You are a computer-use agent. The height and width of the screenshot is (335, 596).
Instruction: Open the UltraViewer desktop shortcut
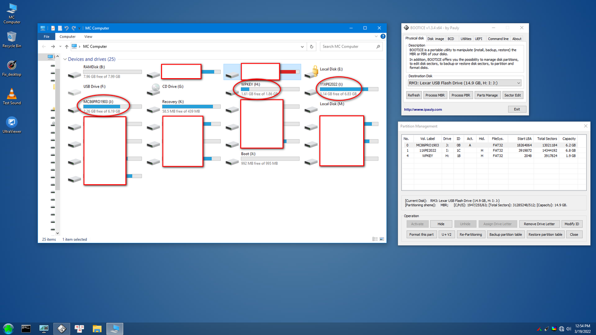tap(12, 125)
